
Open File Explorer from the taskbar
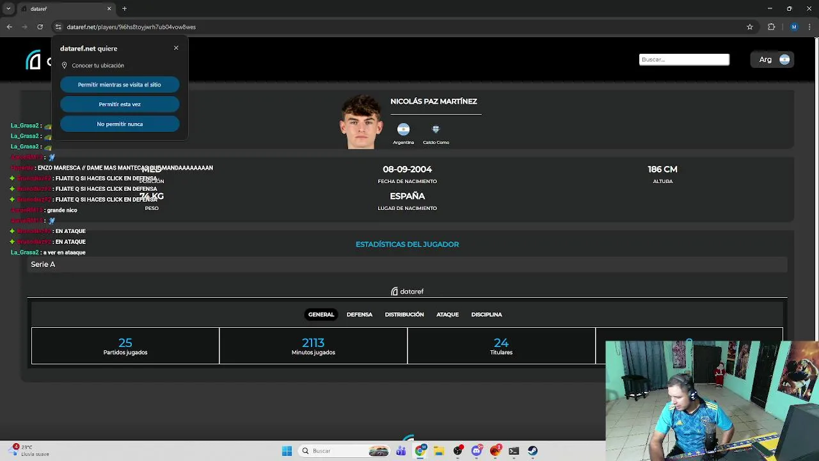click(439, 451)
